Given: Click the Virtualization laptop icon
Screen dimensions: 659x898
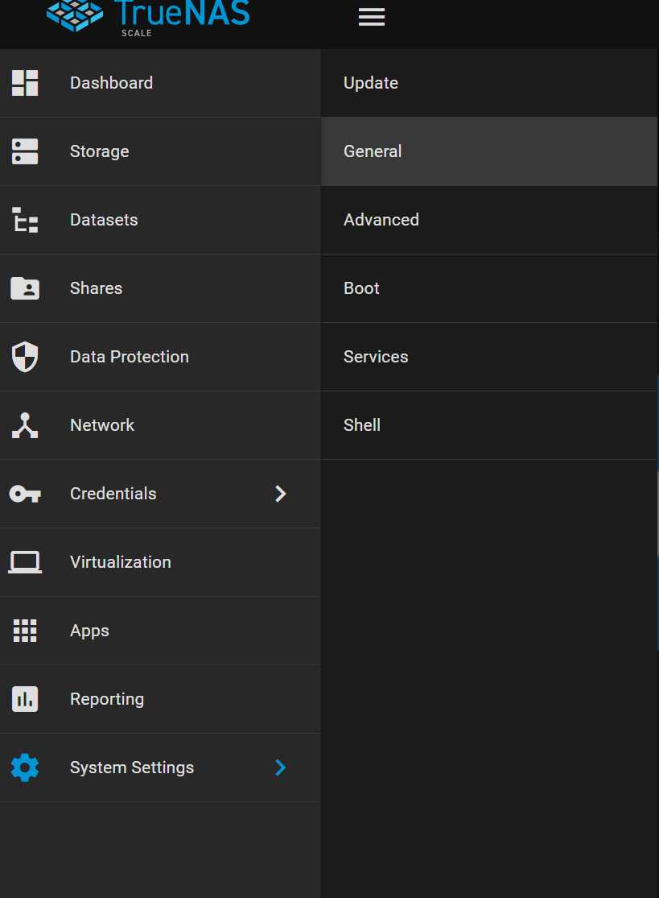Looking at the screenshot, I should [x=25, y=562].
